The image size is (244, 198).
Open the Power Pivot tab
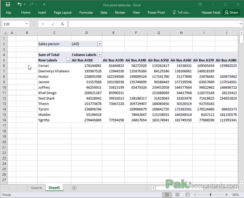156,13
